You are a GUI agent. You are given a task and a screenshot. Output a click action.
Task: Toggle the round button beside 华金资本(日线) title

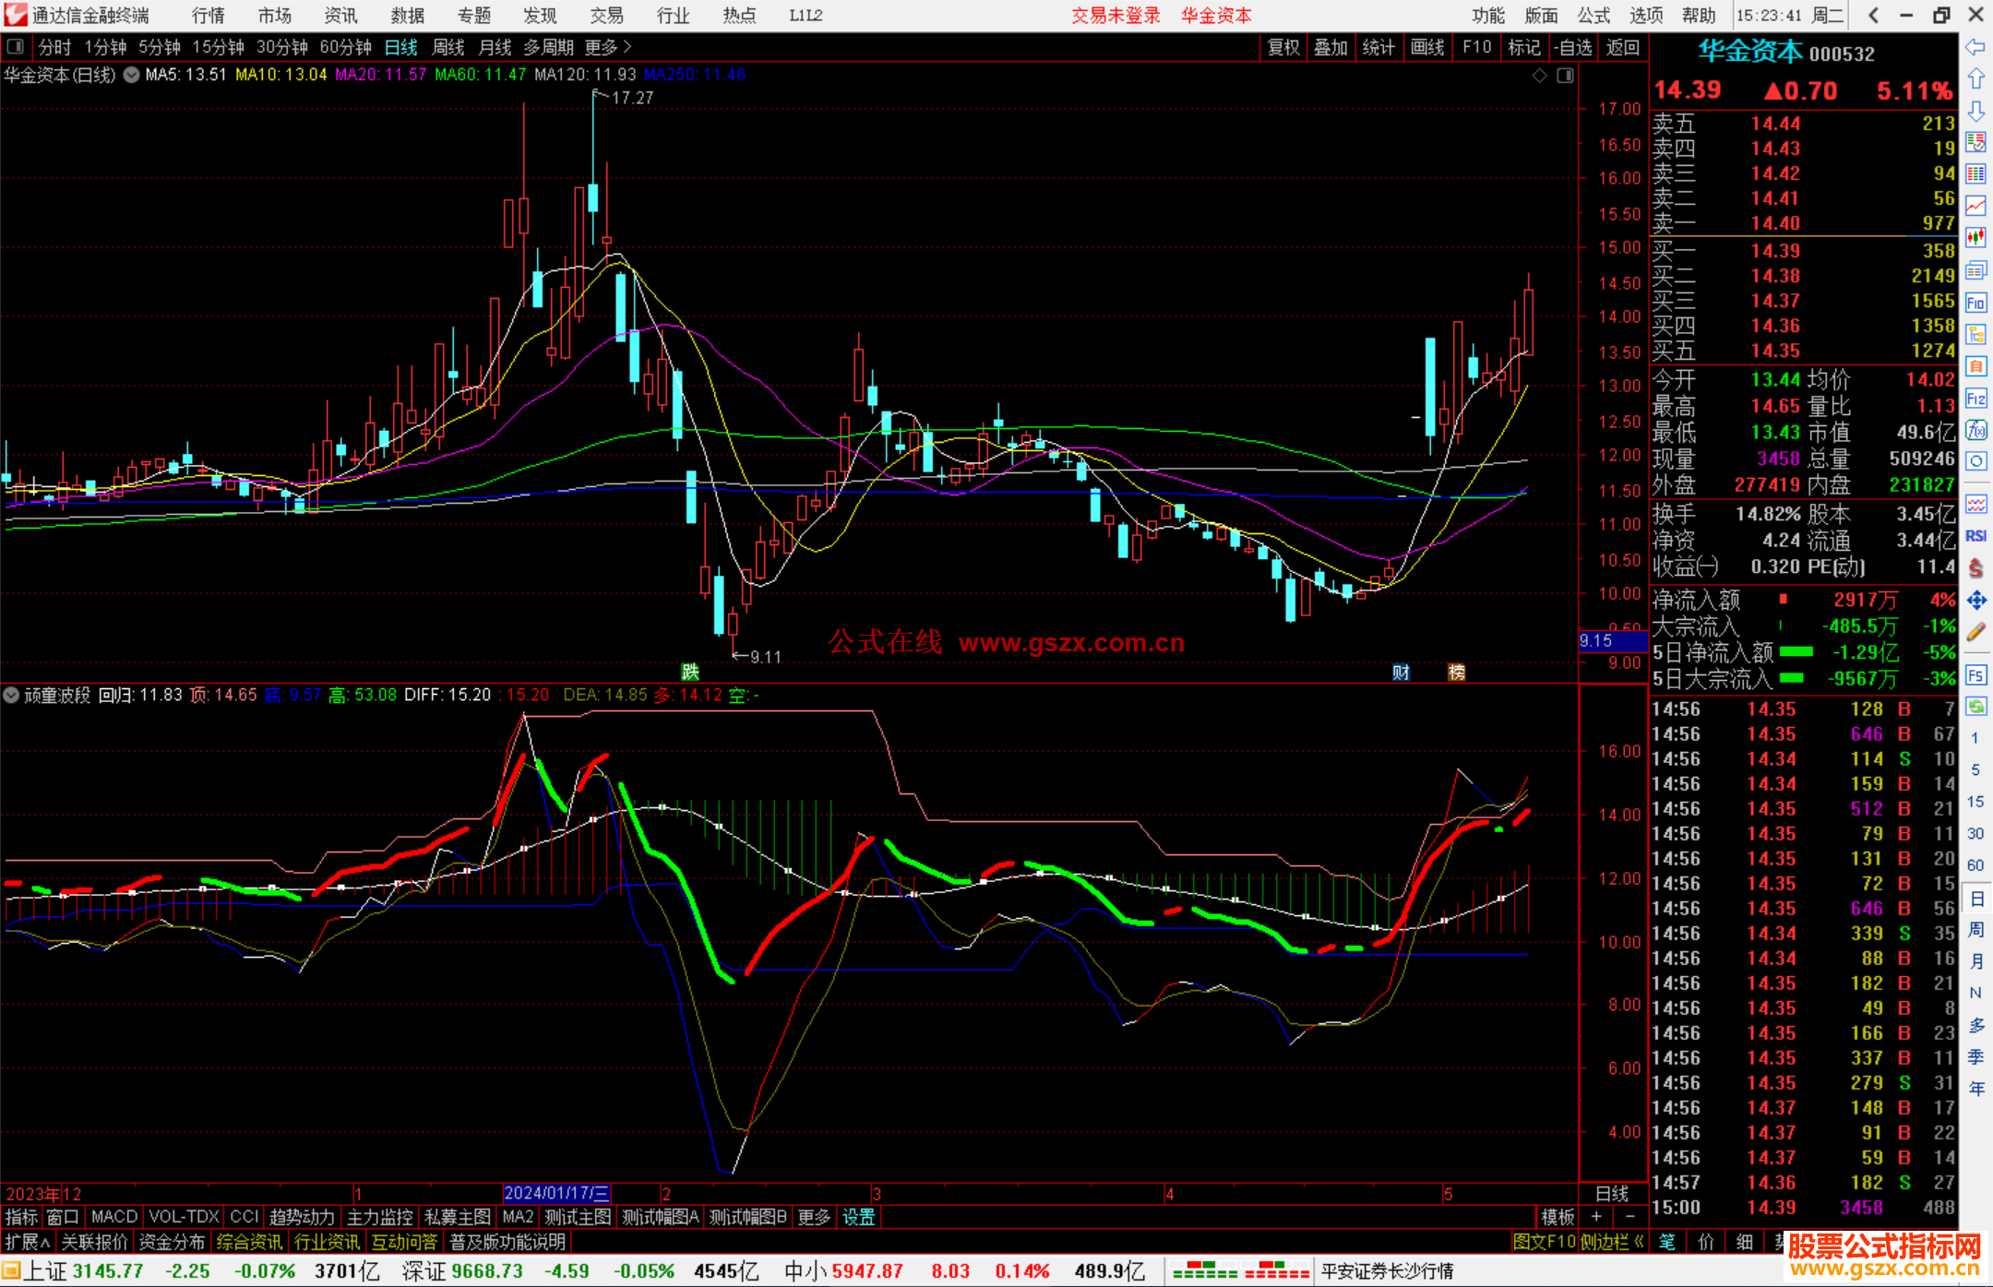(131, 75)
